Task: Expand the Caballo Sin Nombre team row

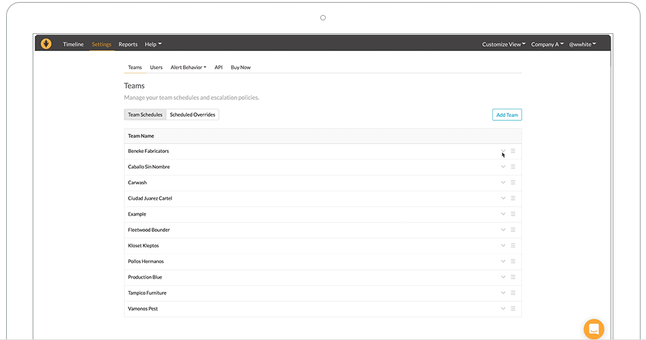Action: click(503, 167)
